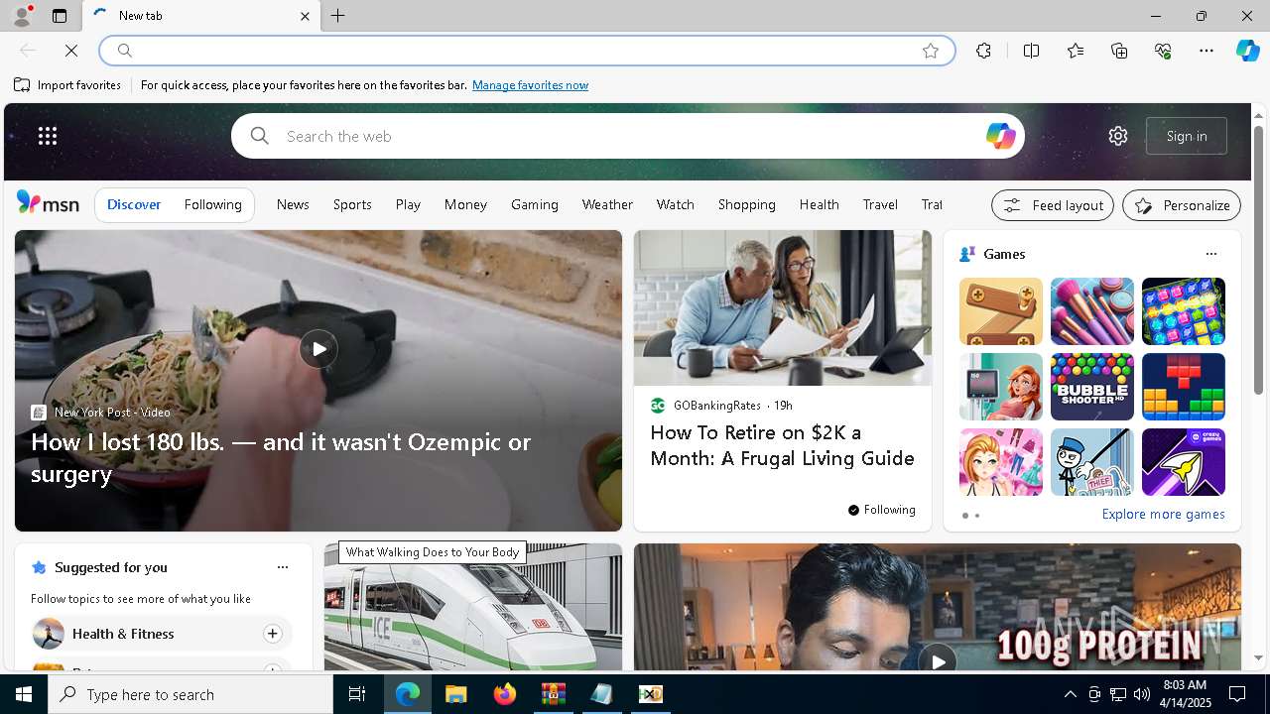Open the Health category
This screenshot has height=714, width=1270.
click(x=820, y=204)
